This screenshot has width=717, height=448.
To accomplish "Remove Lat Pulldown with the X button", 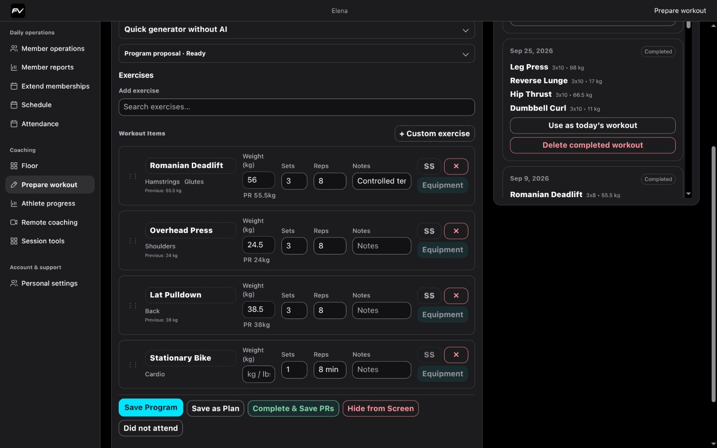I will (x=456, y=296).
